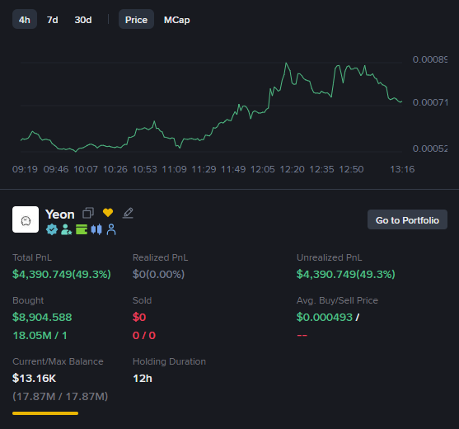Toggle the yellow heart favorite icon
Image resolution: width=459 pixels, height=429 pixels.
click(108, 213)
